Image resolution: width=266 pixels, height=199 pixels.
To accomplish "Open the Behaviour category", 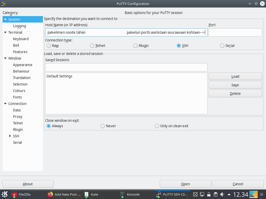I will click(x=21, y=71).
